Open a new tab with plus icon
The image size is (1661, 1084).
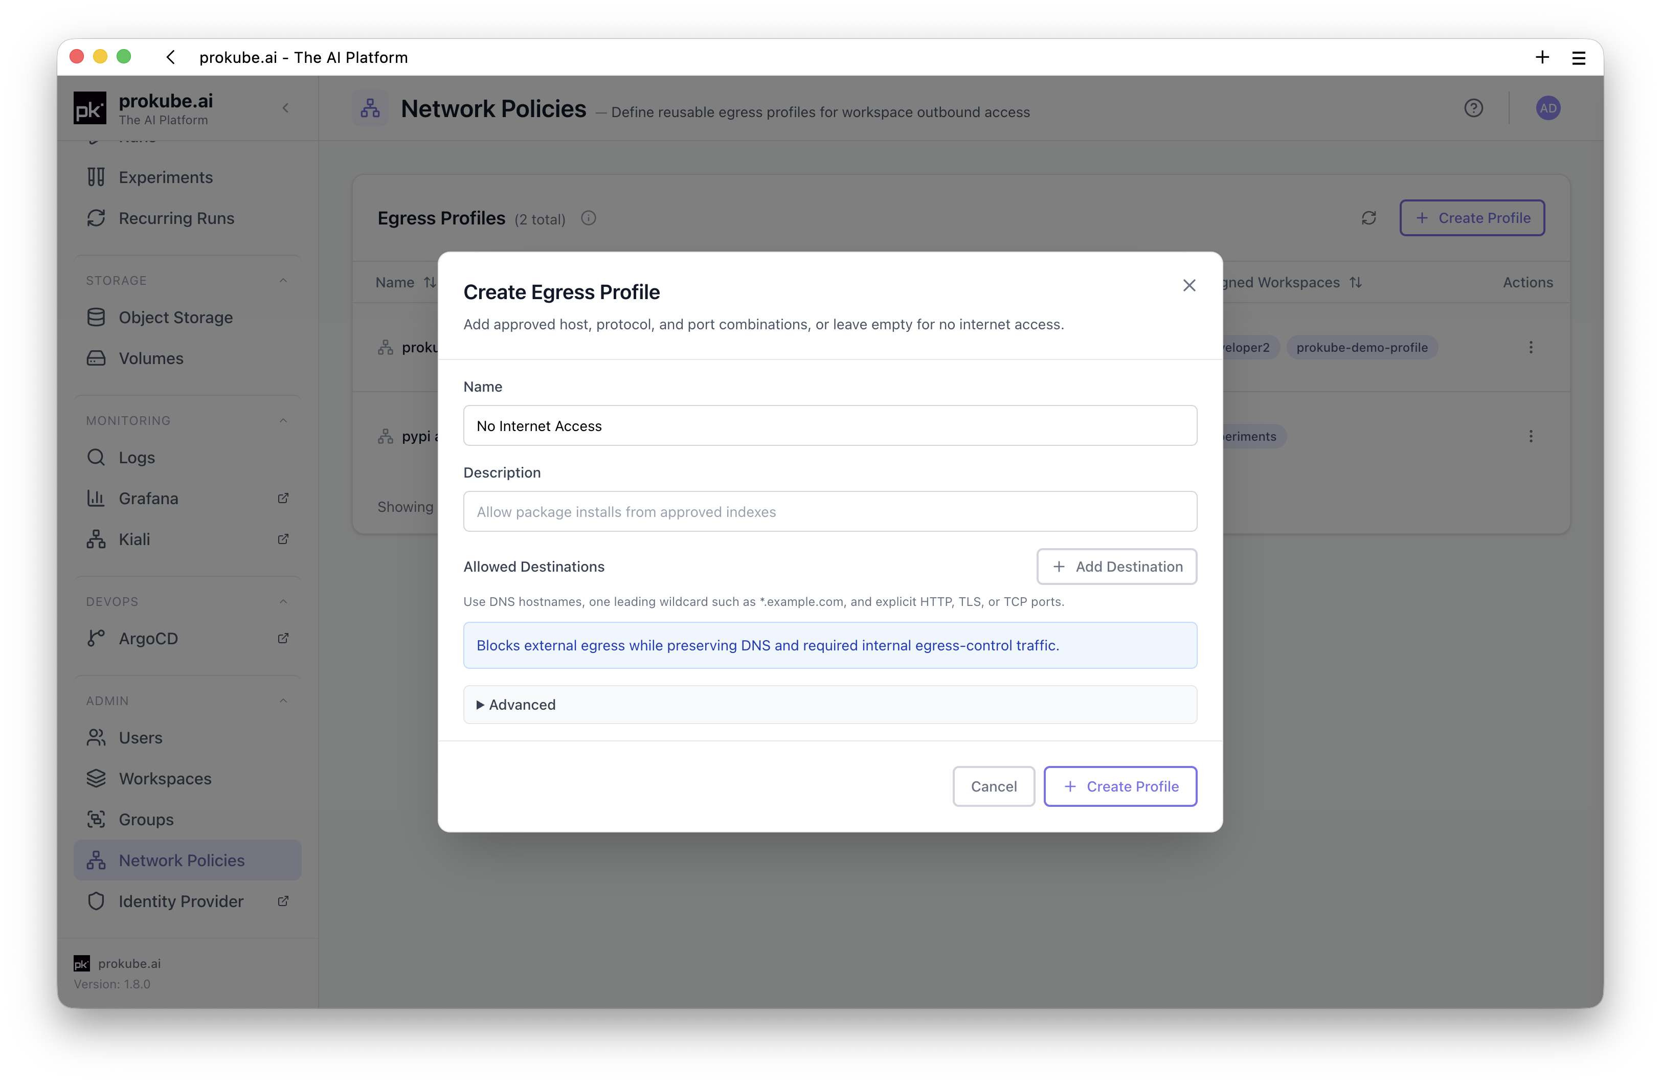[x=1542, y=57]
